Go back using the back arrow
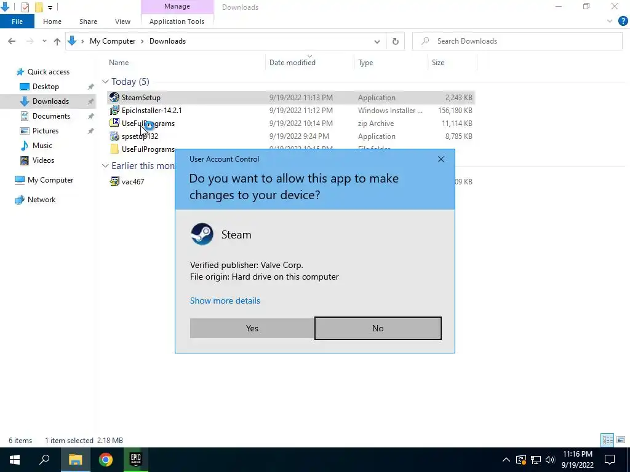 12,41
